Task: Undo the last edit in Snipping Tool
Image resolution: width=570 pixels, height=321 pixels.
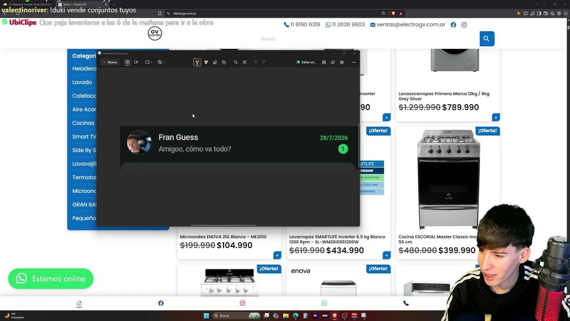Action: [255, 62]
